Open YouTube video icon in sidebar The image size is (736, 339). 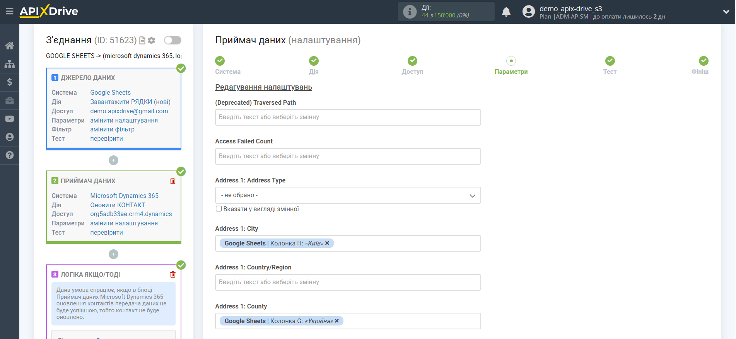click(10, 119)
